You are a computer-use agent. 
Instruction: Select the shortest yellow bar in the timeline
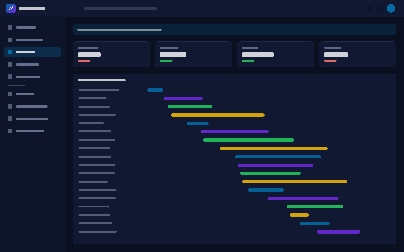click(x=299, y=215)
